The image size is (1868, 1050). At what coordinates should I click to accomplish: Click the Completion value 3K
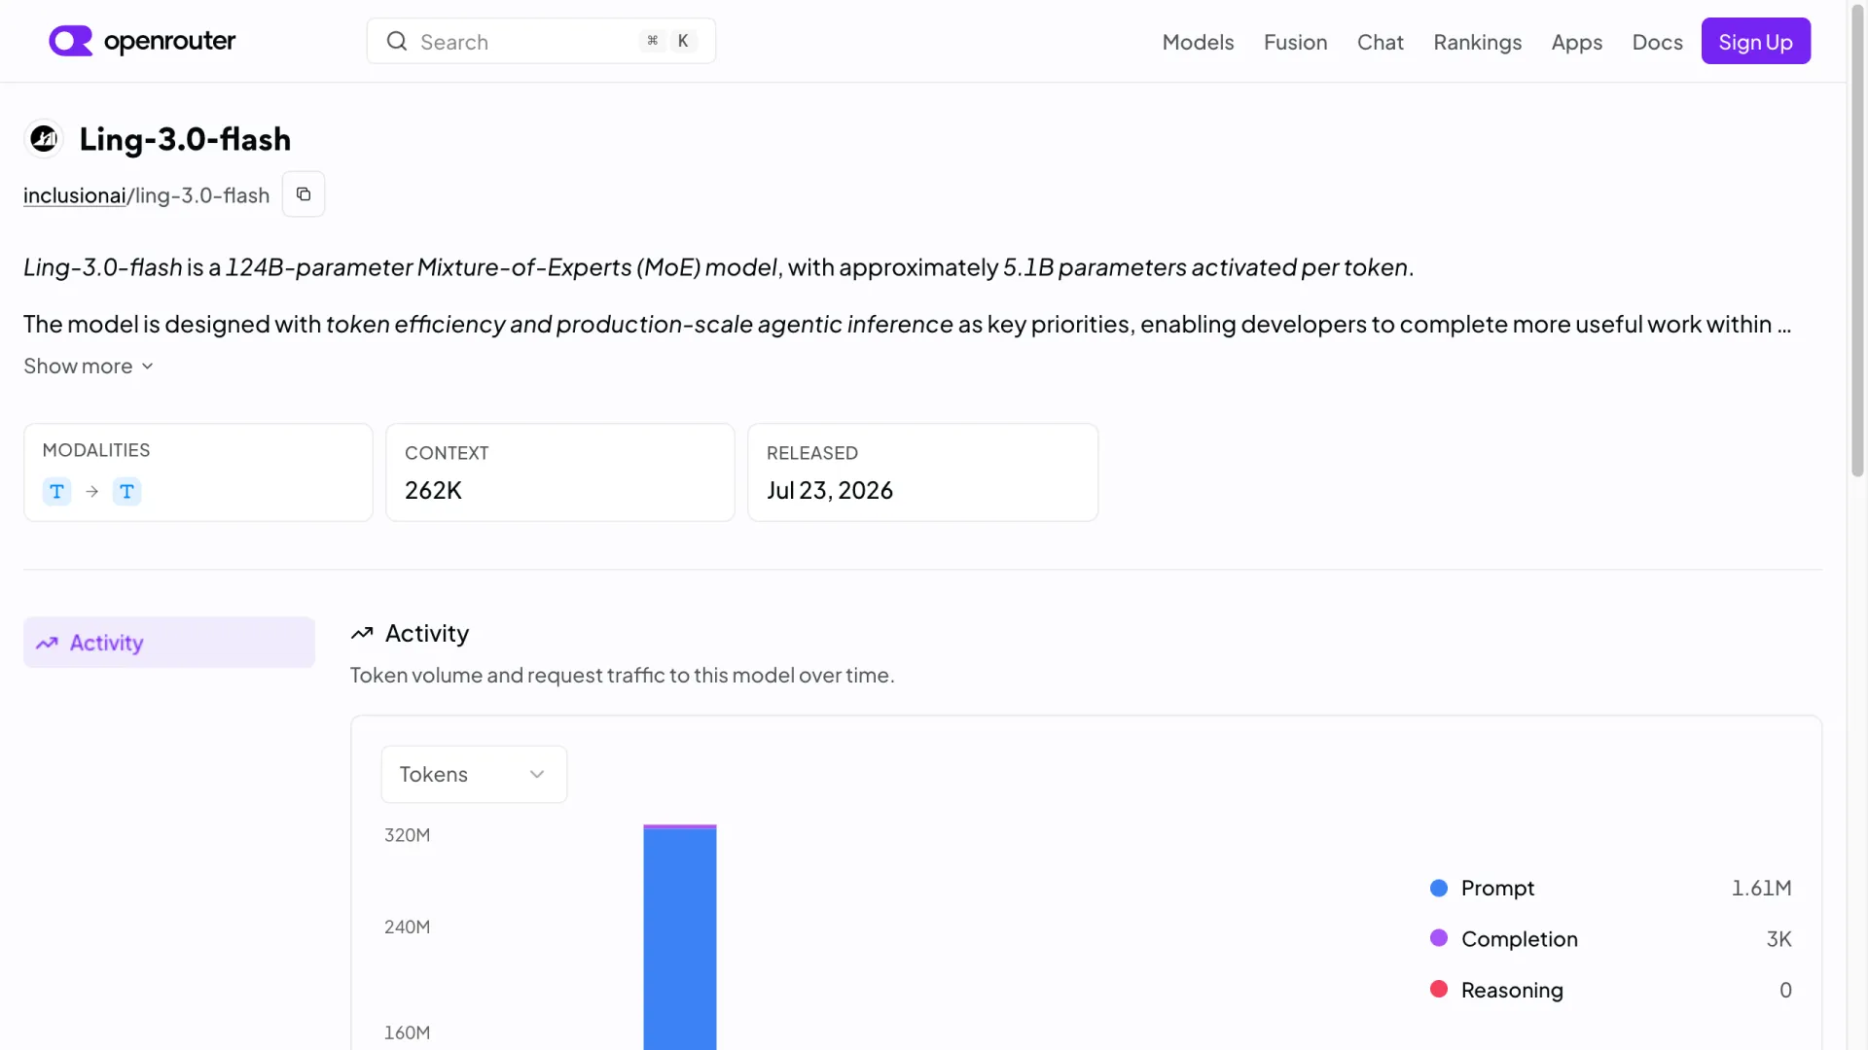(1778, 939)
